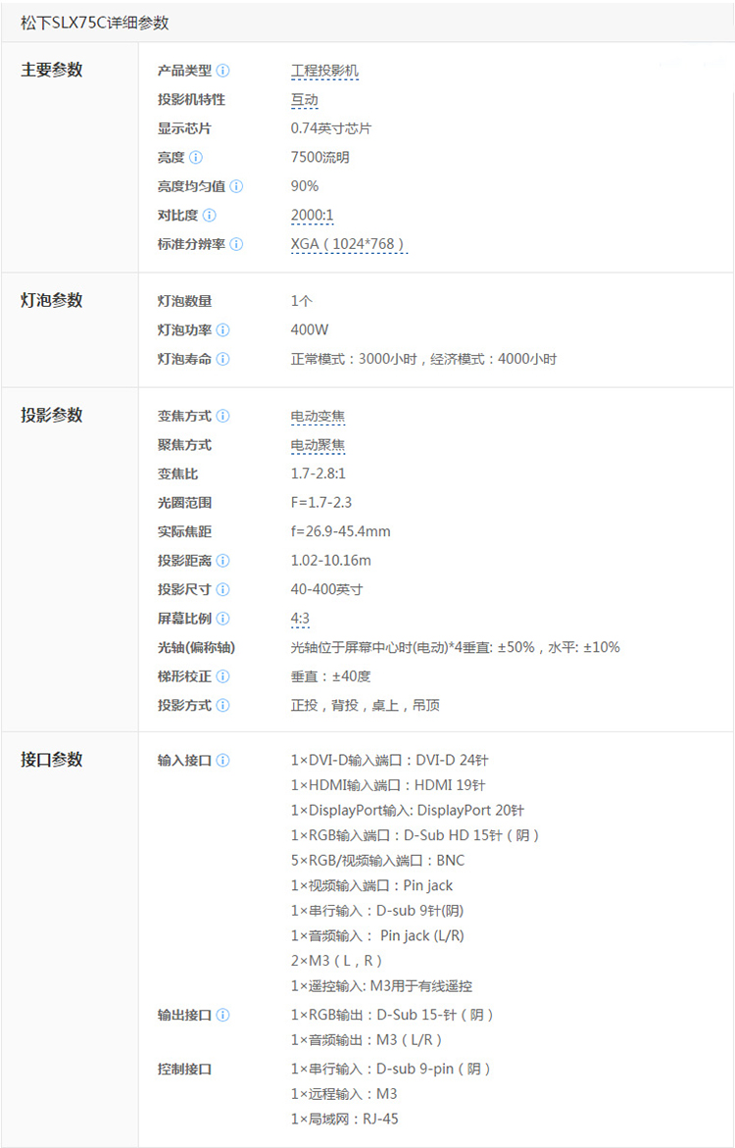This screenshot has height=1148, width=735.
Task: Click the info icon beside 灯泡功率
Action: tap(222, 330)
